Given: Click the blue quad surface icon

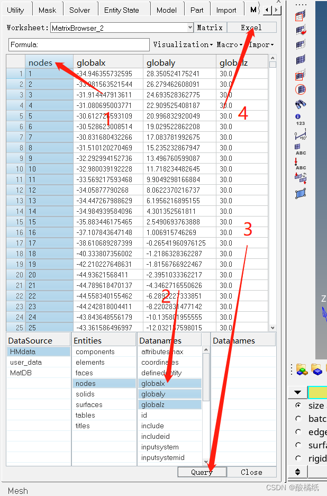Looking at the screenshot, I should (x=301, y=193).
